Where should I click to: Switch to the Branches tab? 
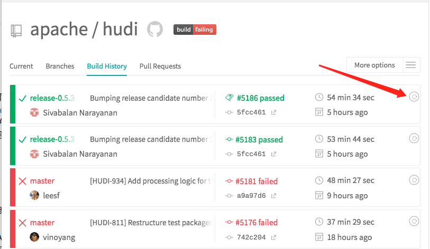click(x=60, y=66)
